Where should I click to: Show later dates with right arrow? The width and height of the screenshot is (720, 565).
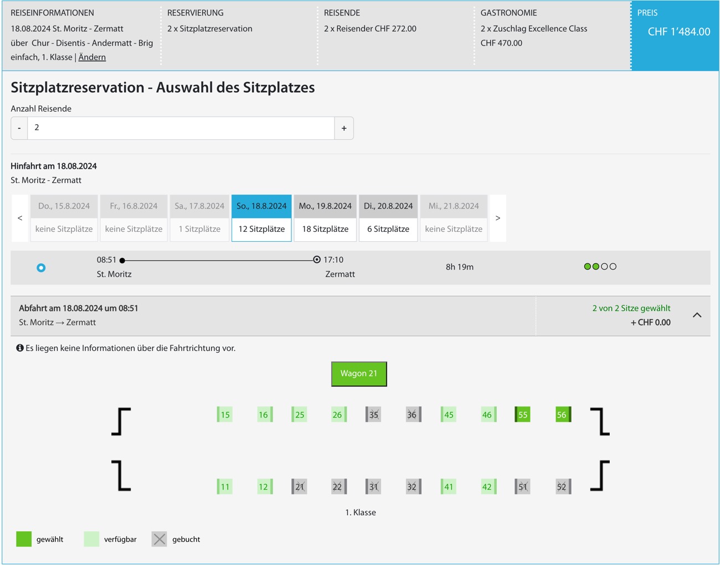click(498, 218)
